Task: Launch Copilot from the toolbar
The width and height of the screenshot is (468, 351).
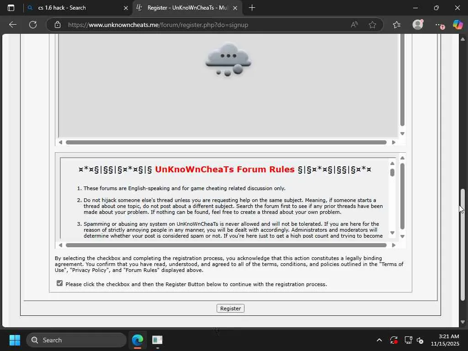Action: 457,25
